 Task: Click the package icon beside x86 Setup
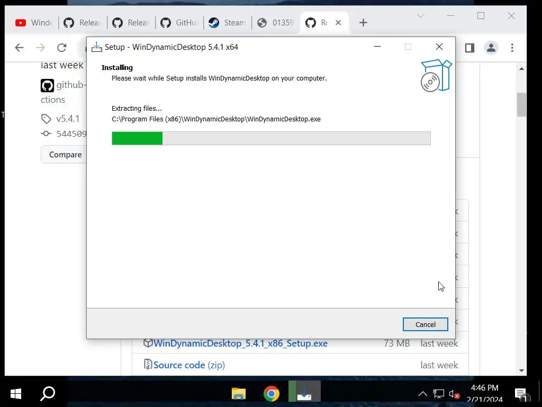click(148, 343)
